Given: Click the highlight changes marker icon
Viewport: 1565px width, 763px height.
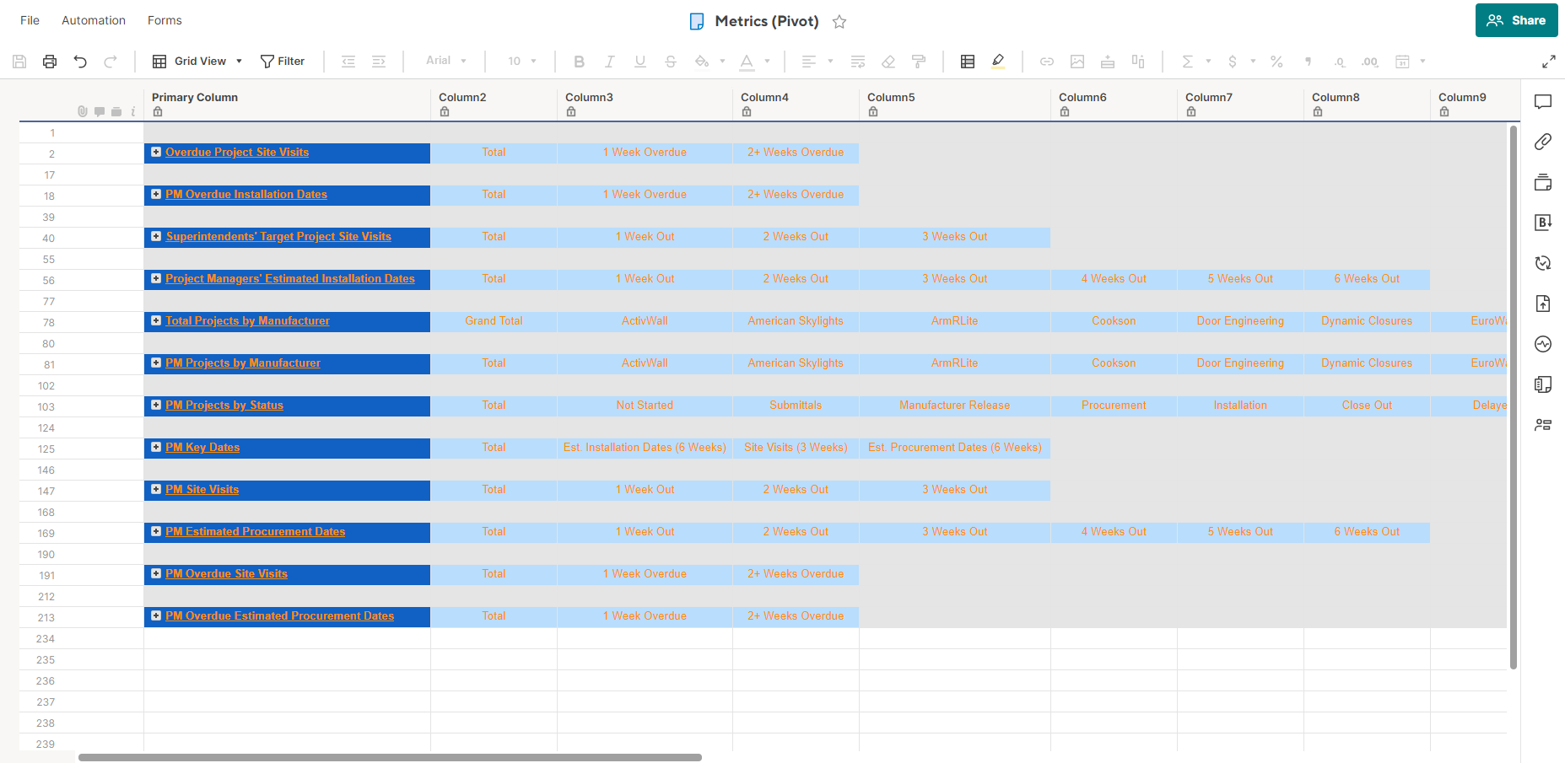Looking at the screenshot, I should pyautogui.click(x=998, y=62).
